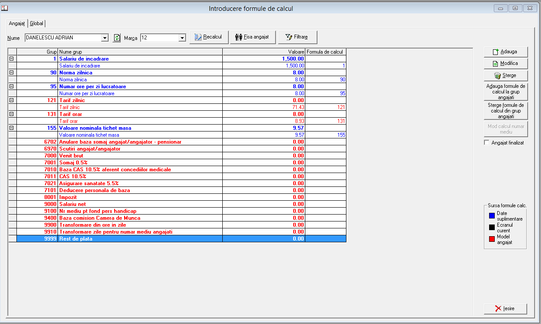The image size is (541, 324).
Task: Click the green refresh icon beside Nume
Action: pos(117,38)
